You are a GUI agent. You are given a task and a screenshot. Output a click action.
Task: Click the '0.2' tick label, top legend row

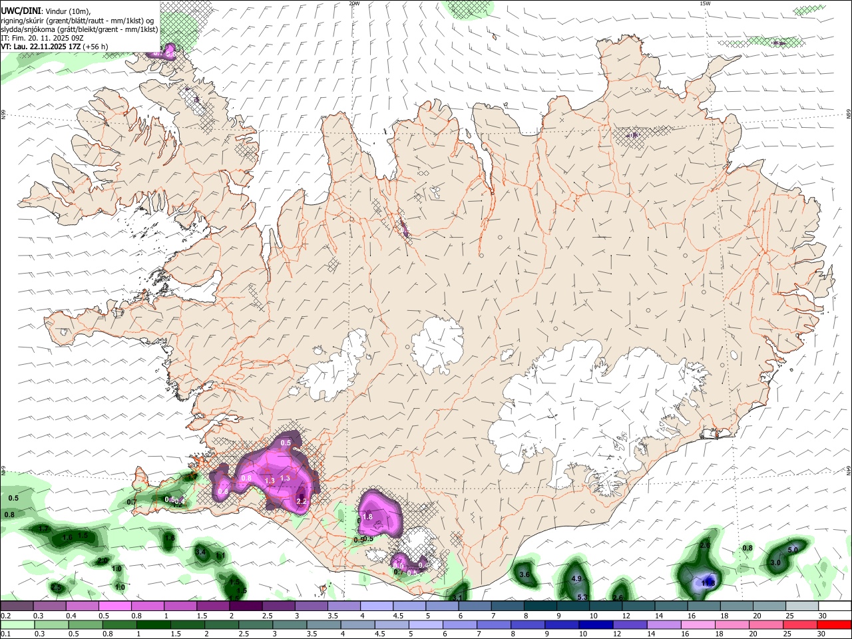click(x=6, y=616)
